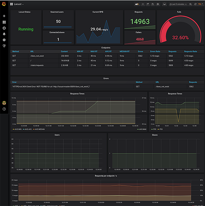Click the time range zoom out icon
This screenshot has height=206, width=205.
(x=190, y=4)
